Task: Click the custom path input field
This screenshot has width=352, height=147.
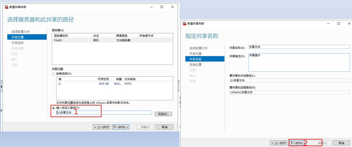Action: tap(104, 113)
